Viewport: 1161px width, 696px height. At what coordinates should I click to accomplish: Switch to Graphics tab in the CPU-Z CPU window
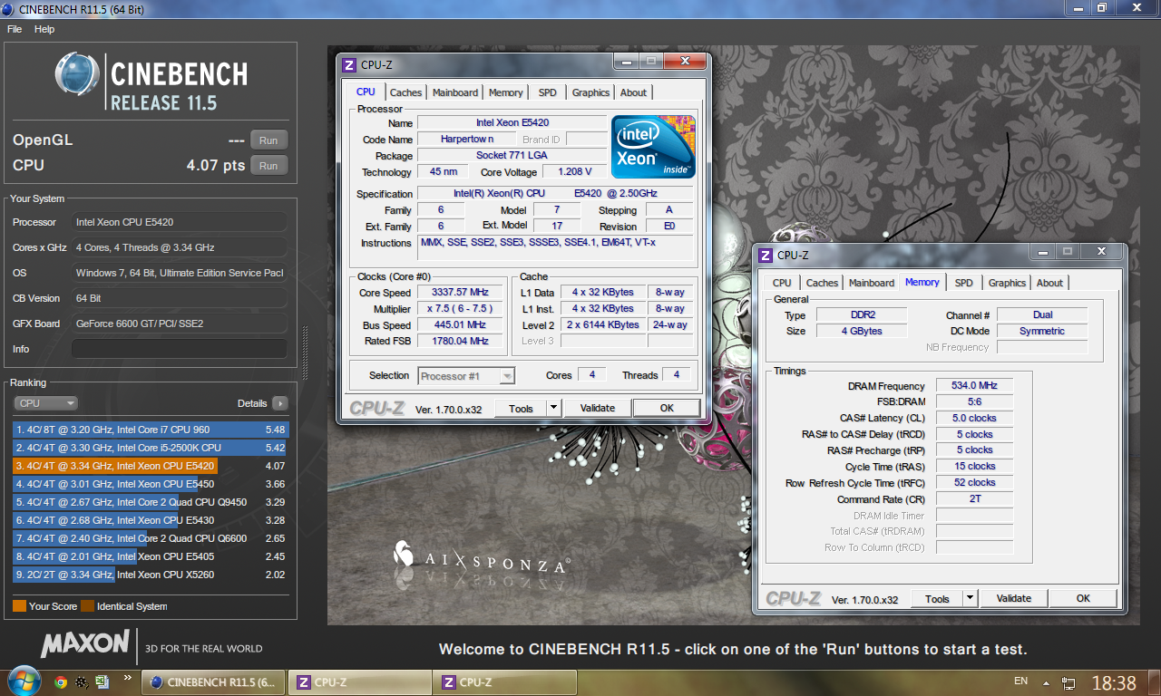pyautogui.click(x=590, y=92)
